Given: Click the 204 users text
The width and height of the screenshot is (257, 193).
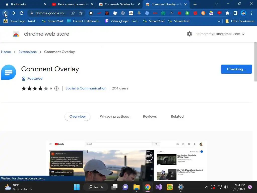Looking at the screenshot, I should 120,88.
